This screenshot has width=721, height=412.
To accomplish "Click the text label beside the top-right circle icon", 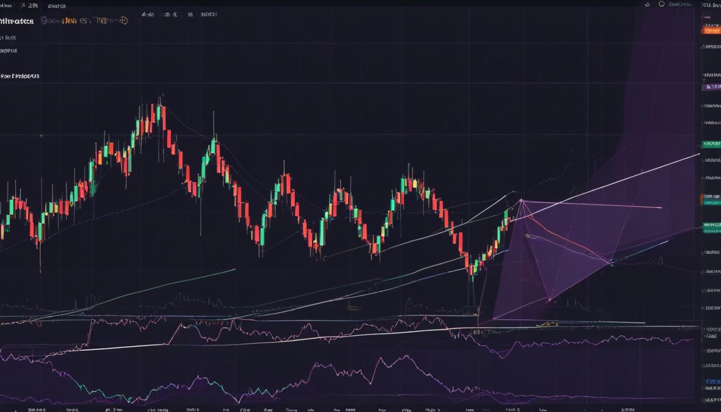I will [681, 4].
